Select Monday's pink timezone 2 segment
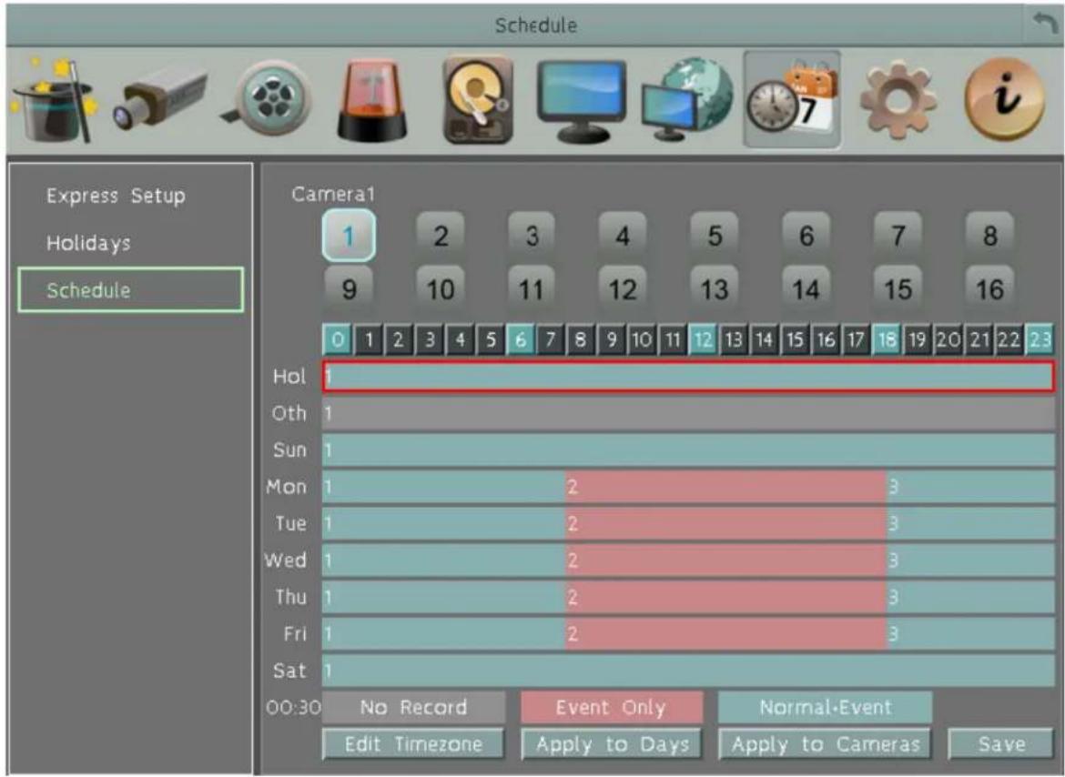Image resolution: width=1065 pixels, height=777 pixels. 726,487
